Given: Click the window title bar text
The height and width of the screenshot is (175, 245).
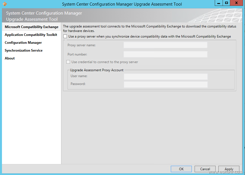Looking at the screenshot, I should (x=122, y=4).
